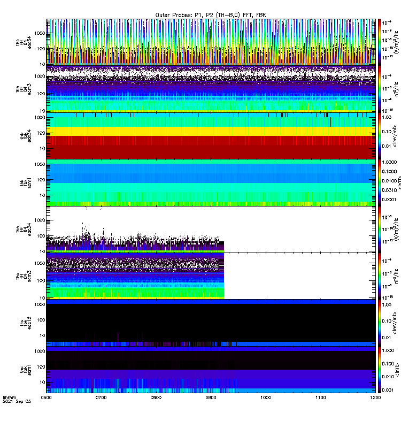Click the thc fff 64 scm3 panel label
Image resolution: width=401 pixels, height=428 pixels.
[24, 276]
